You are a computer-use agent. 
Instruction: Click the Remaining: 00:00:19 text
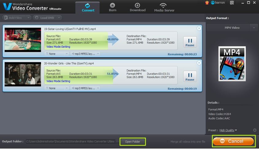[x=182, y=89]
